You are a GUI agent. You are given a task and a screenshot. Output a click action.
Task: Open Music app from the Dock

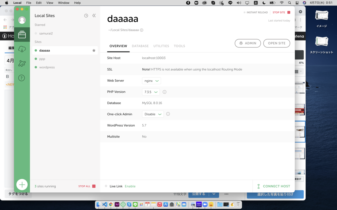160,205
